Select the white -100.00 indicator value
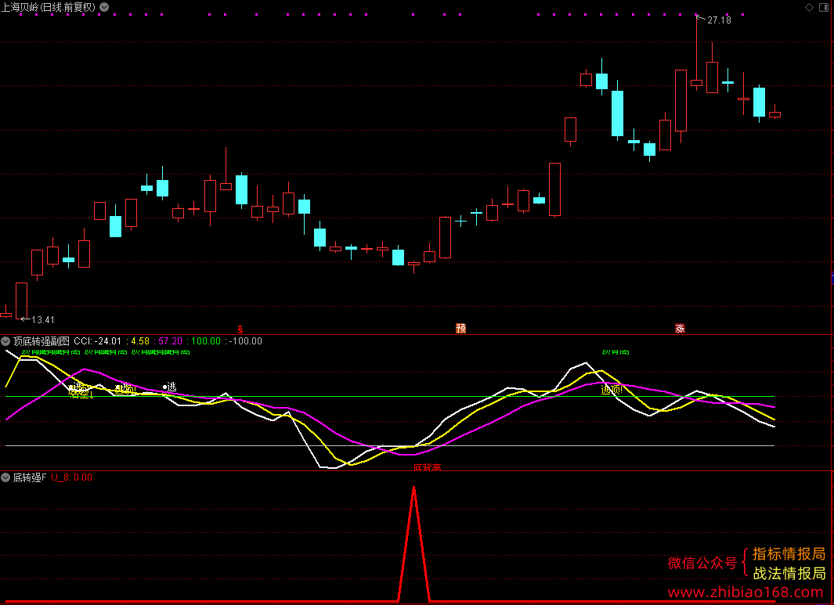This screenshot has width=834, height=605. point(246,341)
